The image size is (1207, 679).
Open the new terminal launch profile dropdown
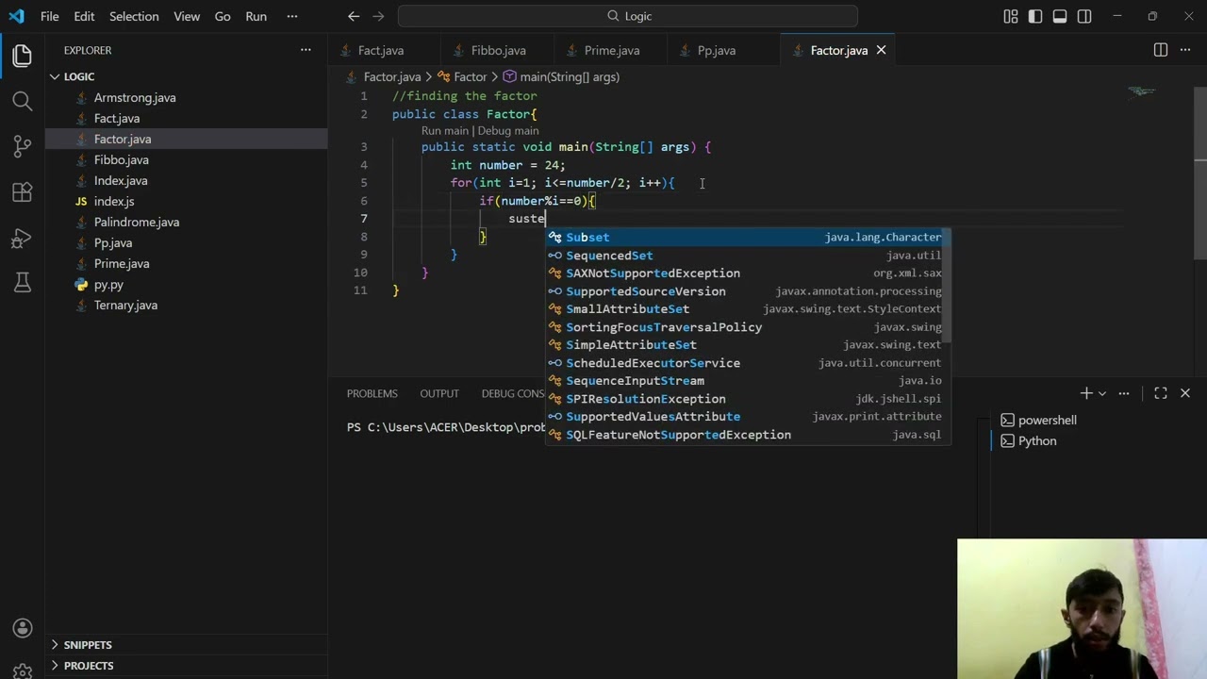(x=1101, y=393)
